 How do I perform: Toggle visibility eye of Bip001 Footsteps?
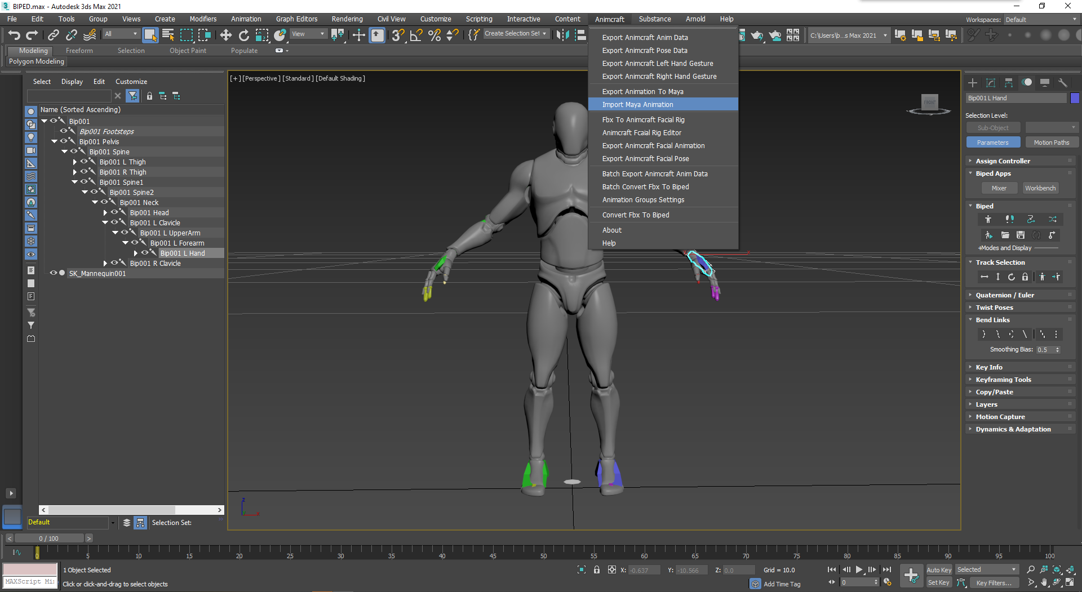64,131
